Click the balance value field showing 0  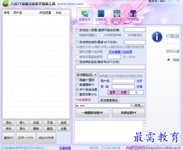pos(136,92)
